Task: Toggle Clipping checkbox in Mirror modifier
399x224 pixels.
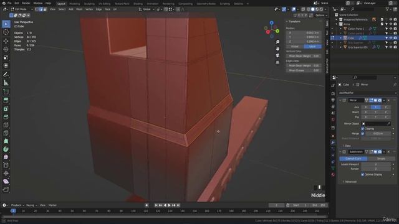Action: (363, 129)
